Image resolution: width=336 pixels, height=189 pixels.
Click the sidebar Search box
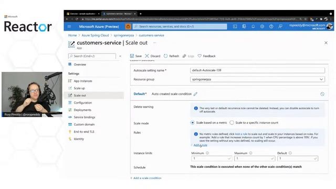(x=92, y=56)
